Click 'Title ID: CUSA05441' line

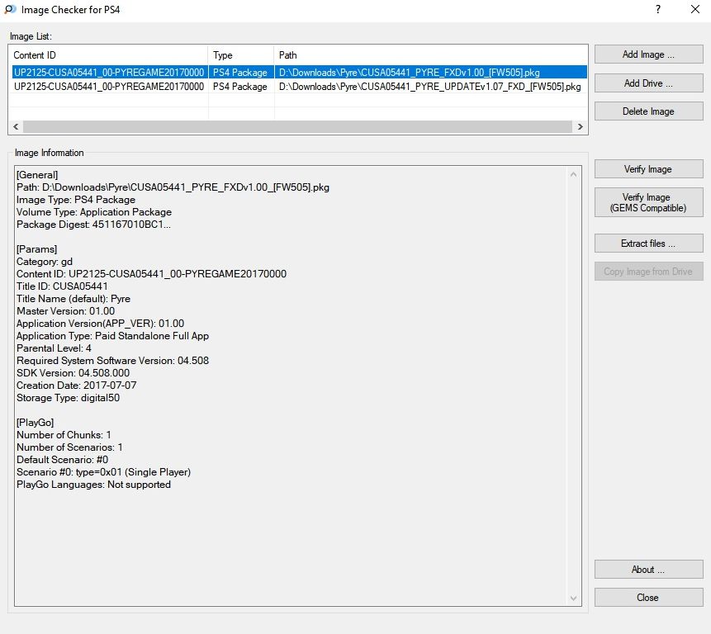[62, 286]
